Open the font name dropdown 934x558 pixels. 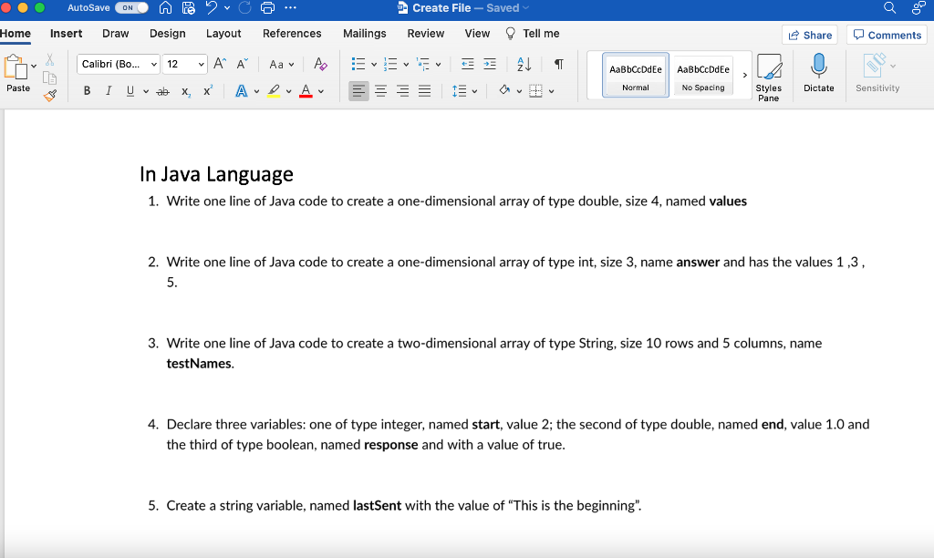(x=153, y=64)
